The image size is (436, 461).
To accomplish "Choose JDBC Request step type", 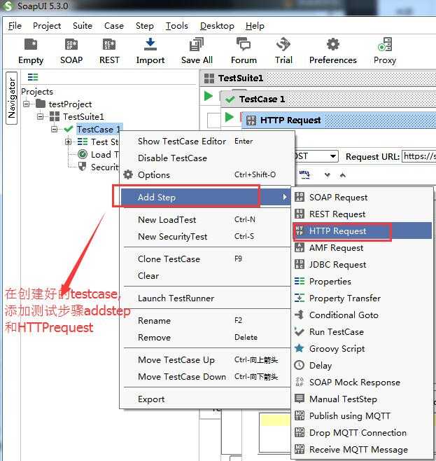I will click(x=362, y=265).
